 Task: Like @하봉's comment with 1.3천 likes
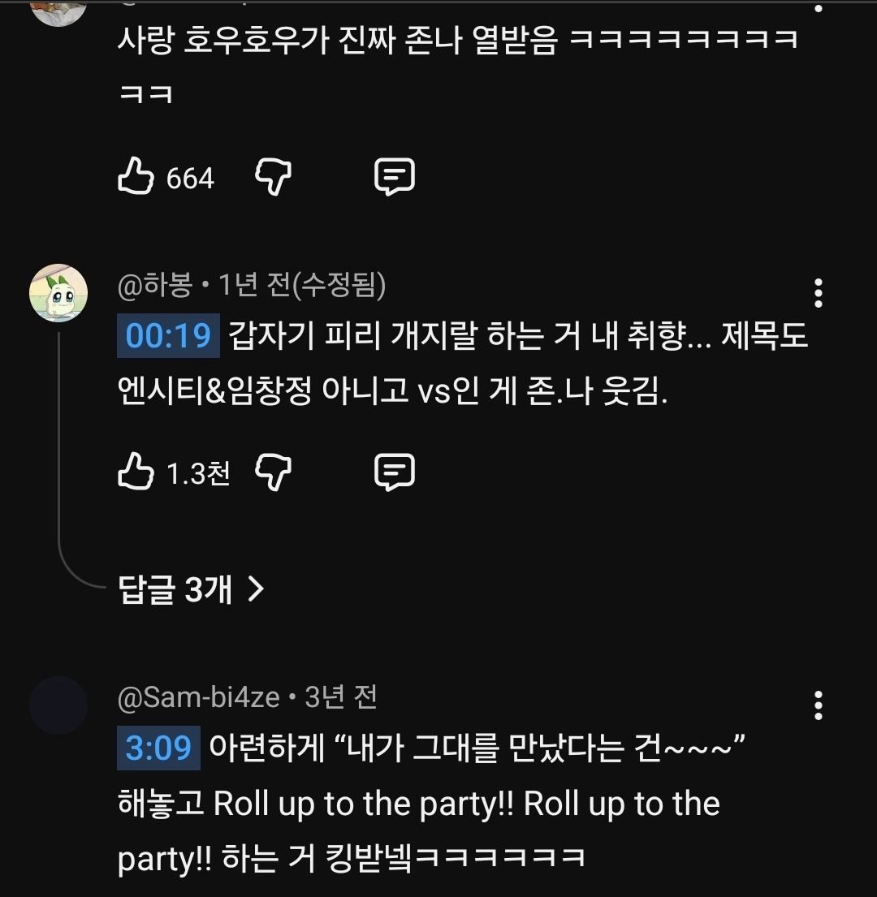pyautogui.click(x=136, y=471)
